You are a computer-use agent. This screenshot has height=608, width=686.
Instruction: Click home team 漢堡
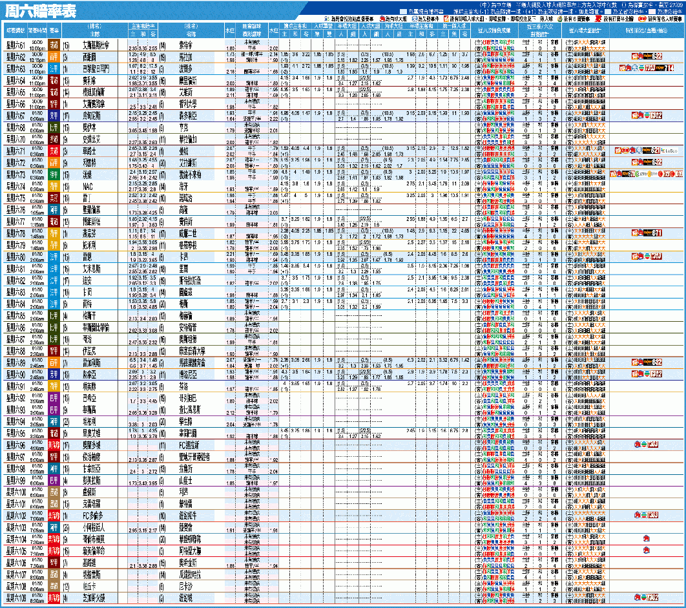tap(87, 174)
